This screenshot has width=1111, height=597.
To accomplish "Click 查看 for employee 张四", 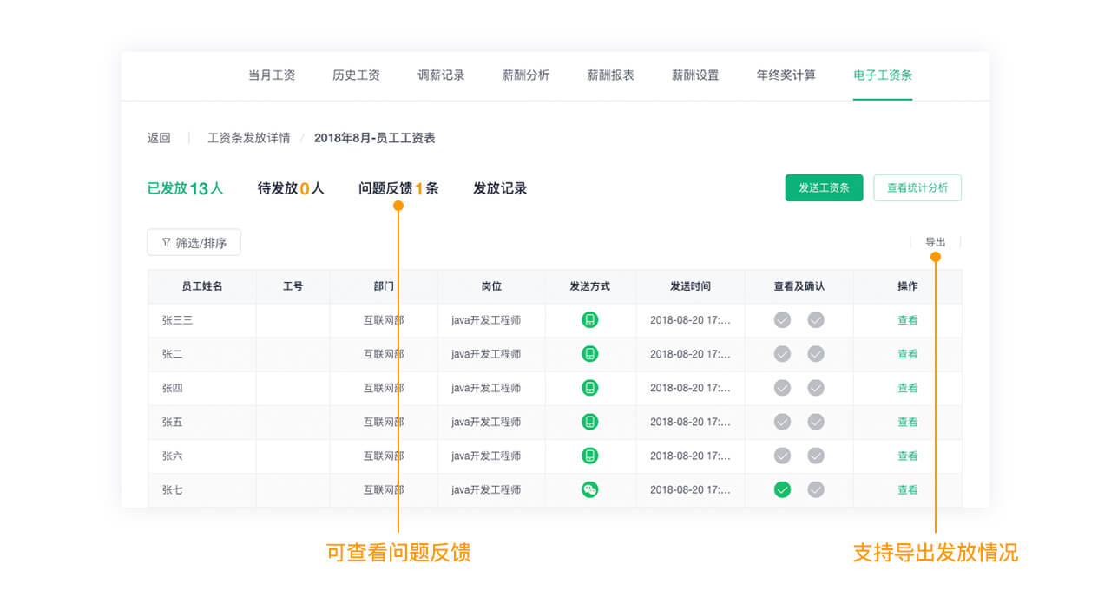I will 908,388.
